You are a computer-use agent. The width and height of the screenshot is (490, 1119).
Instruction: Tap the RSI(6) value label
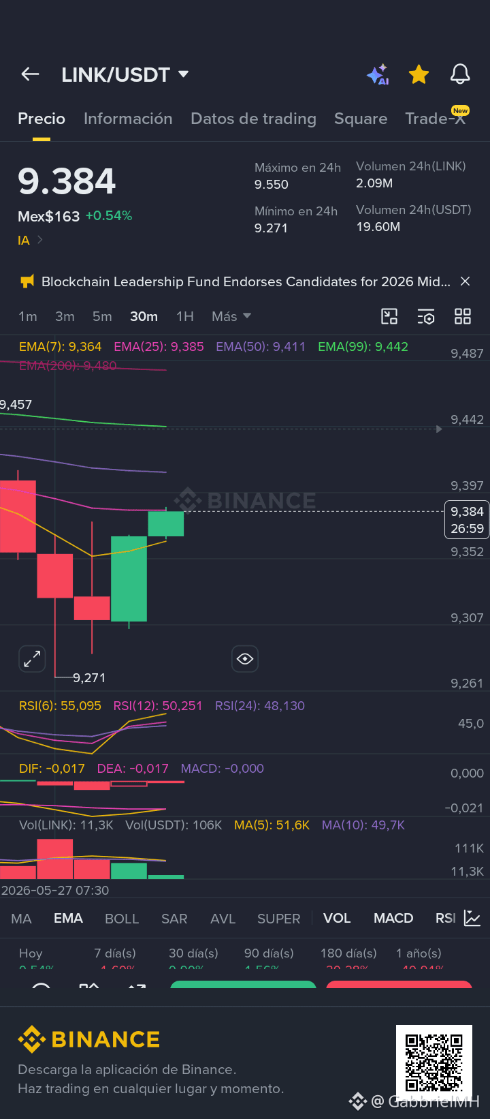pyautogui.click(x=60, y=706)
